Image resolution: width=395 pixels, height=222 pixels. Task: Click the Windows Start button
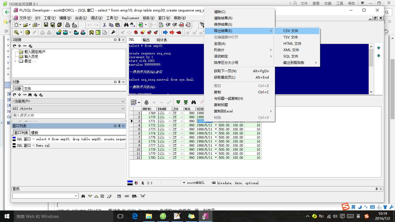coord(7,216)
